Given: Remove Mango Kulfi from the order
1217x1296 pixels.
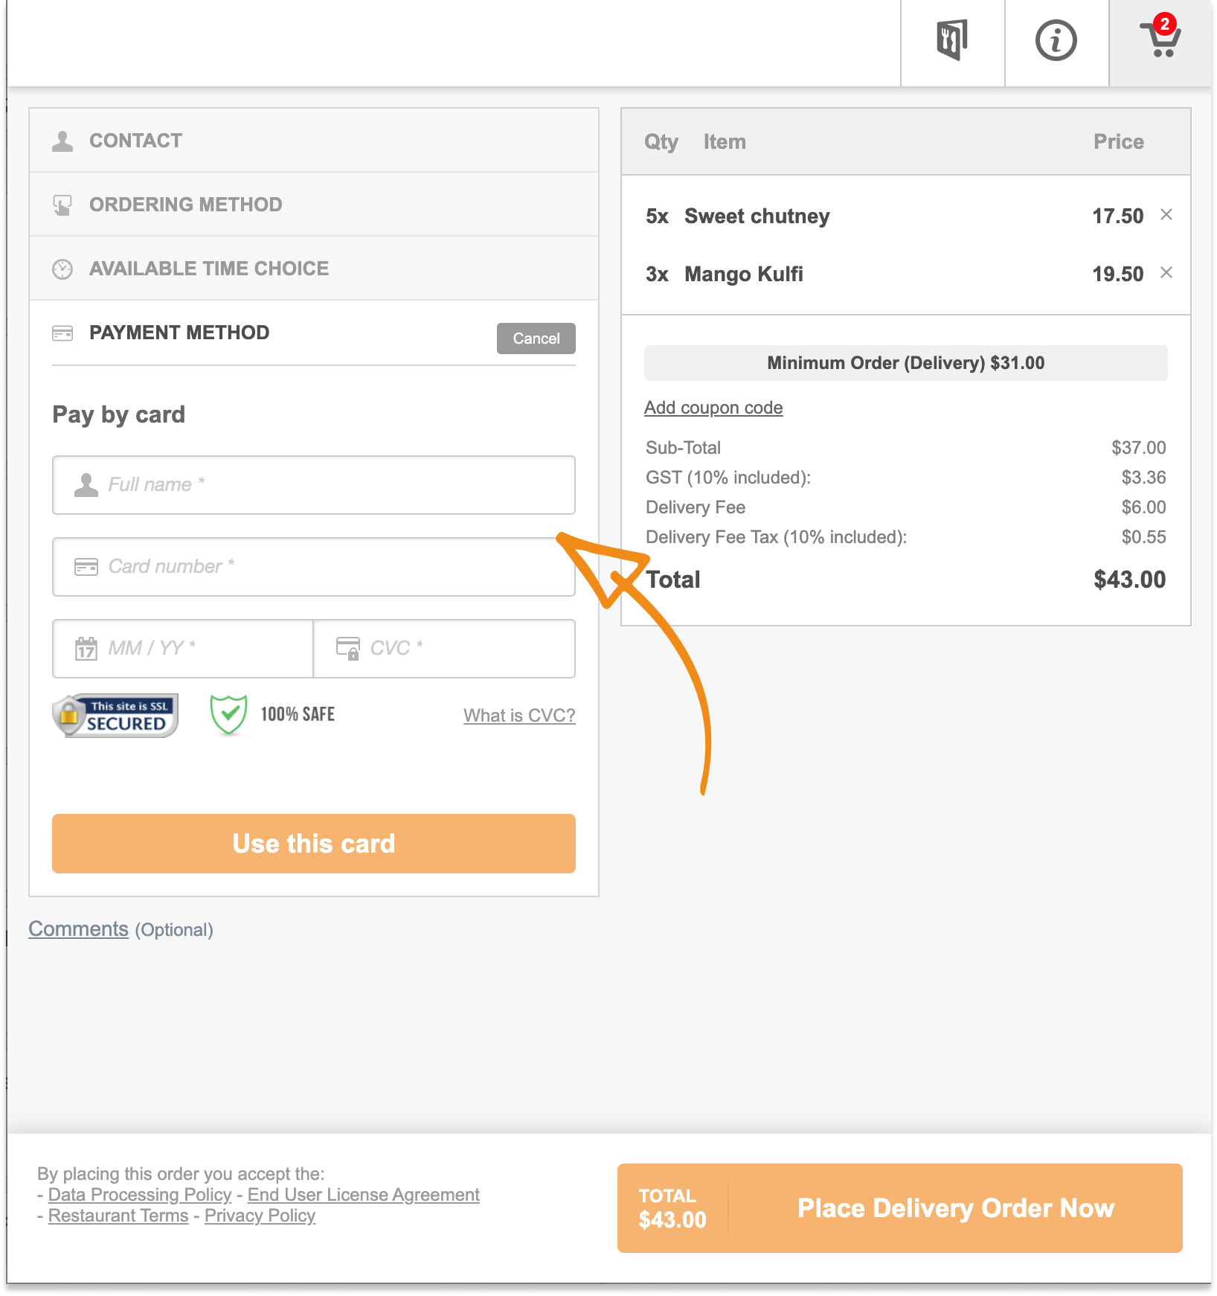Looking at the screenshot, I should click(x=1166, y=273).
